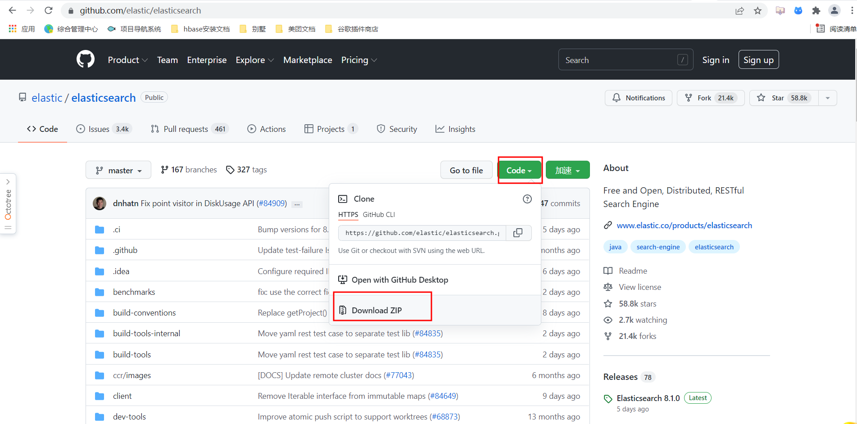Open the green 加速 dropdown
This screenshot has width=857, height=424.
[x=567, y=170]
